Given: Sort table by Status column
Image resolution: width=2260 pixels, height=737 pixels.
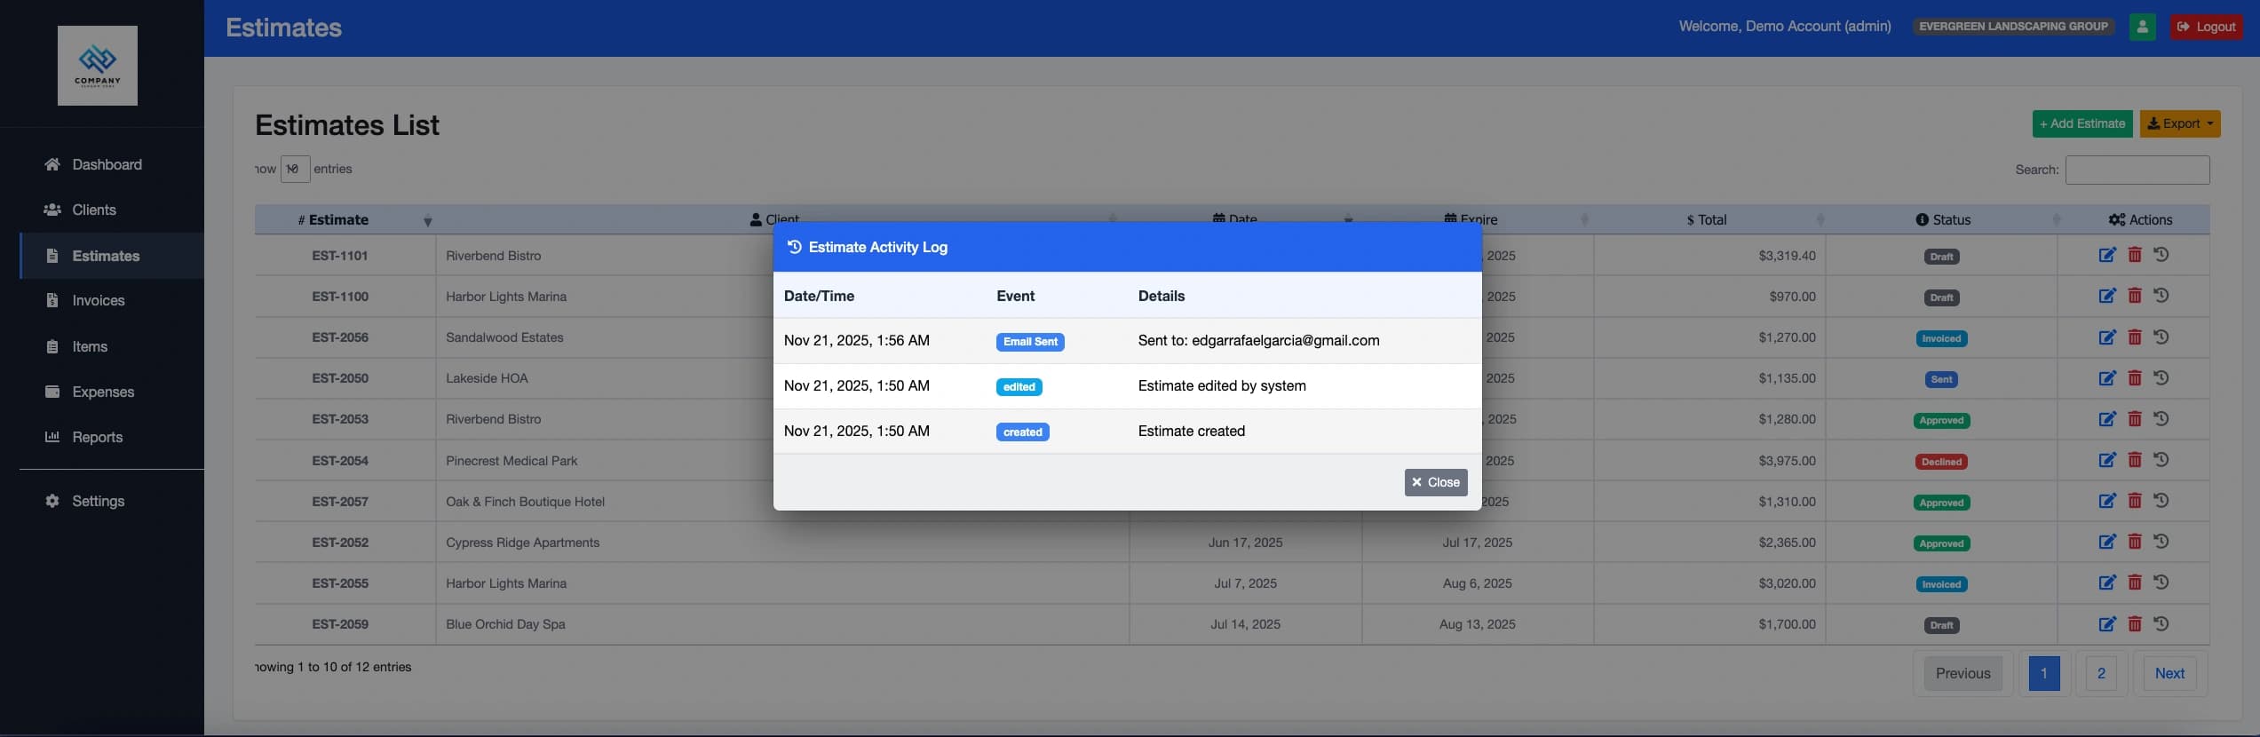Looking at the screenshot, I should point(1942,220).
